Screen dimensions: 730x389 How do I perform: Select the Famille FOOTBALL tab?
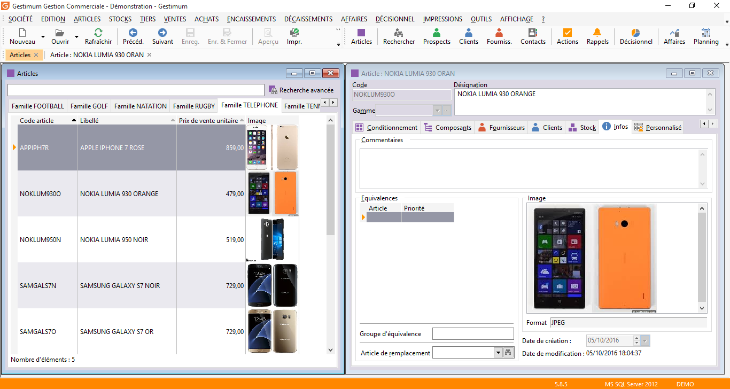click(38, 106)
